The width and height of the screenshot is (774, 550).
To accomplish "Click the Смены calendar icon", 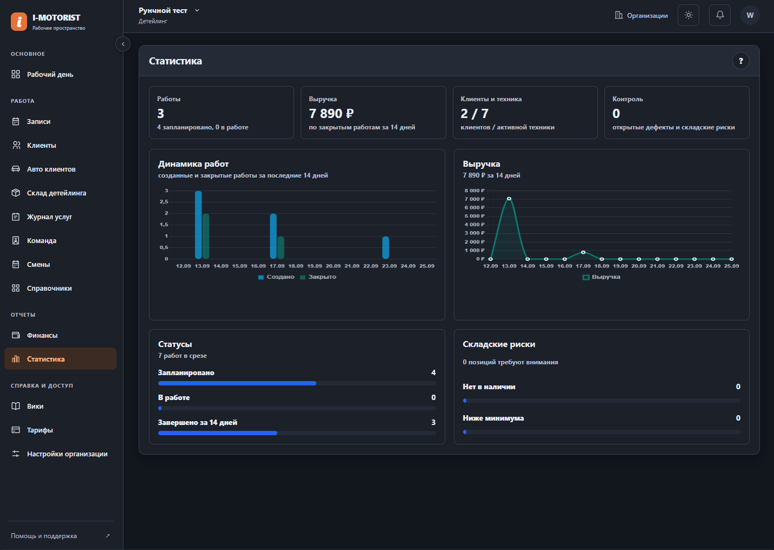I will click(16, 264).
